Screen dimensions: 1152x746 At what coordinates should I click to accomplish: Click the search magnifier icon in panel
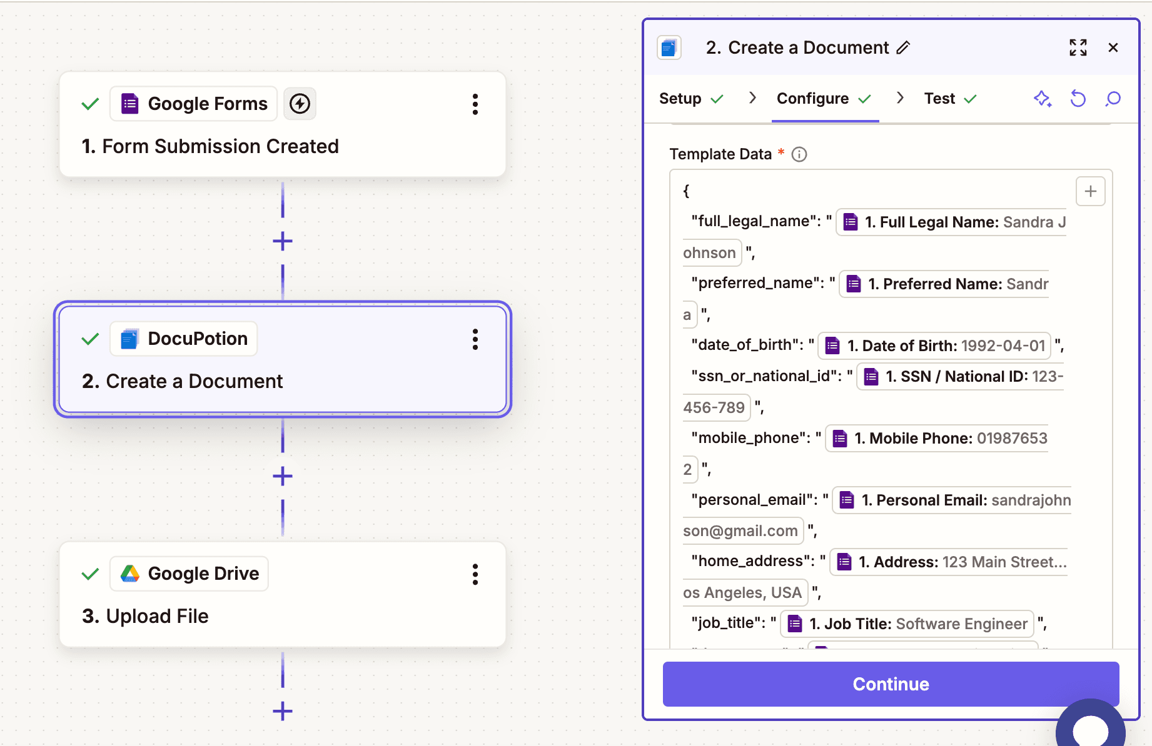tap(1113, 99)
